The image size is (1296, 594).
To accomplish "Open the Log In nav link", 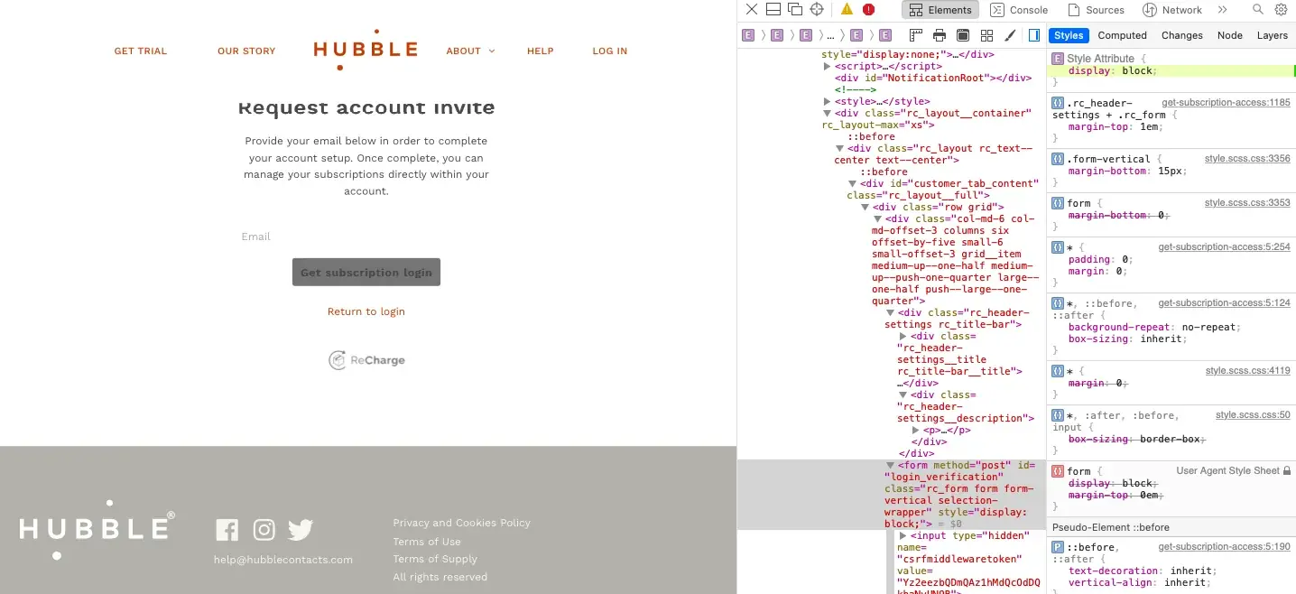I will [x=610, y=51].
